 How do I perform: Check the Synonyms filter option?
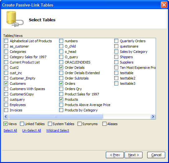(79, 124)
